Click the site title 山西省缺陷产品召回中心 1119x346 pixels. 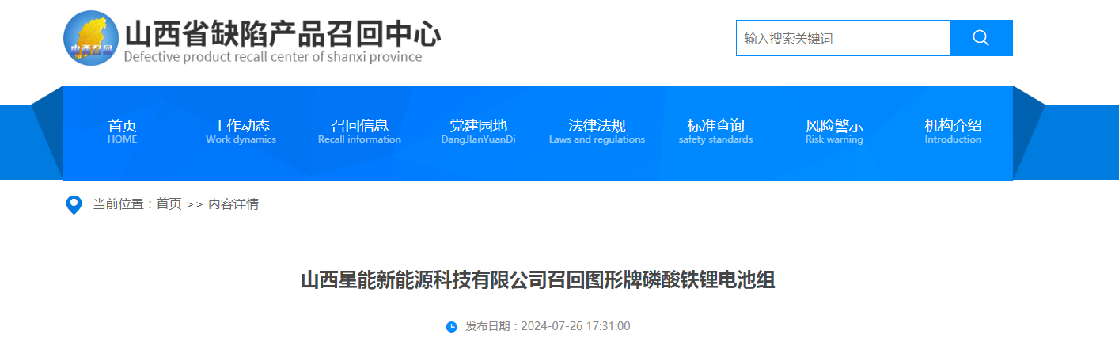tap(283, 34)
